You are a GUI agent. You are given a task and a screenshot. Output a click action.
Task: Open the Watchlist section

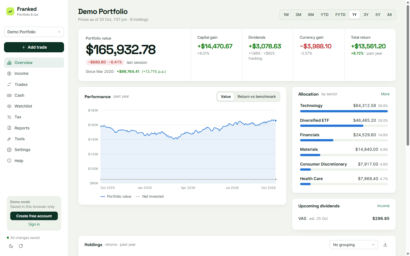pos(34,106)
